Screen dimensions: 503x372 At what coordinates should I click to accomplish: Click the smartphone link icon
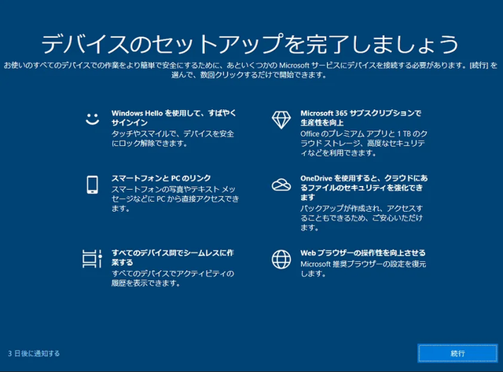pyautogui.click(x=93, y=184)
